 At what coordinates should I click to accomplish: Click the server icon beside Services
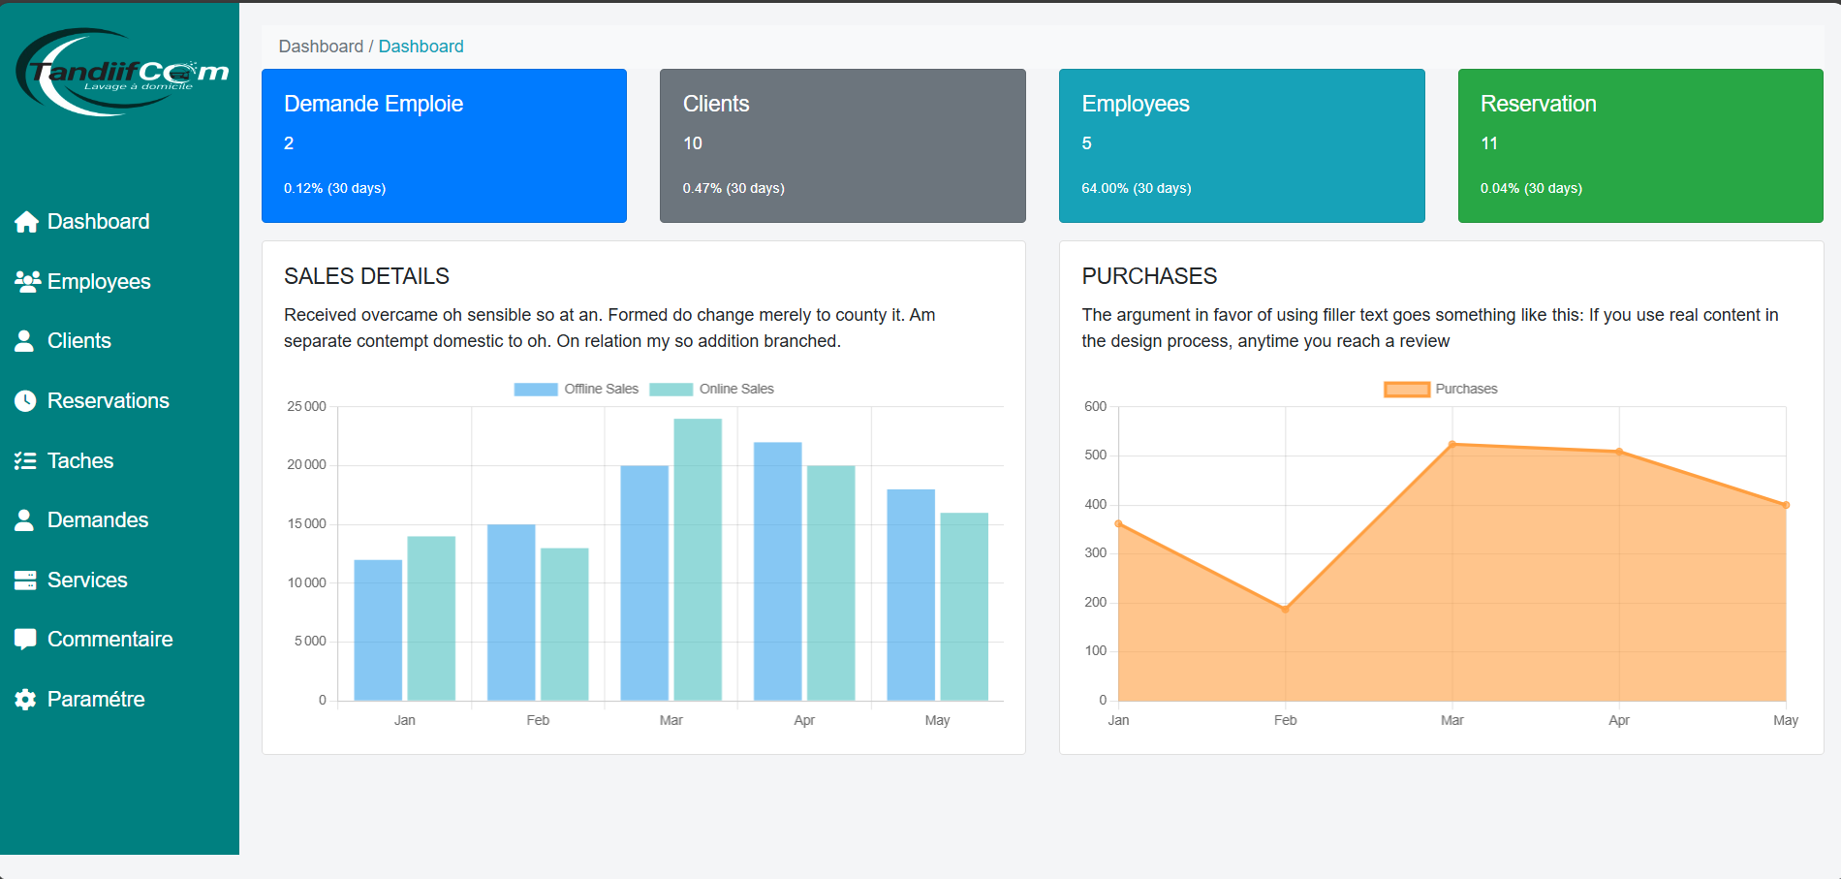click(25, 581)
